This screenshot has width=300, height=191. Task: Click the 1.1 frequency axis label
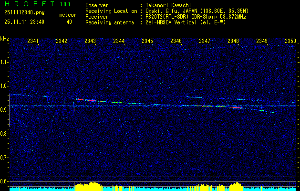point(4,62)
